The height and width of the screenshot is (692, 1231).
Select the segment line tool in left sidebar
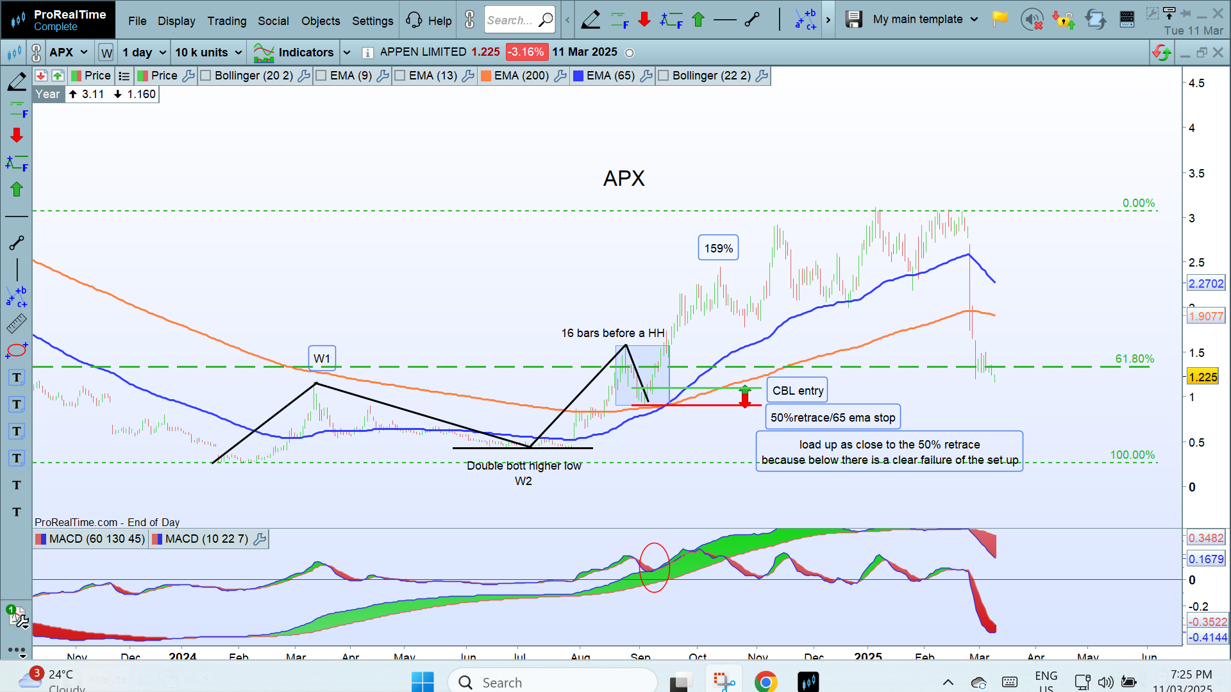coord(17,243)
